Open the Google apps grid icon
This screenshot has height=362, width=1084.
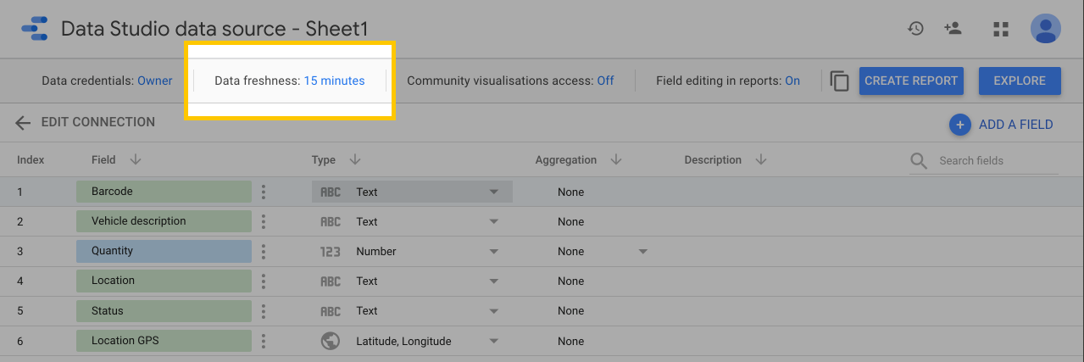click(1001, 30)
